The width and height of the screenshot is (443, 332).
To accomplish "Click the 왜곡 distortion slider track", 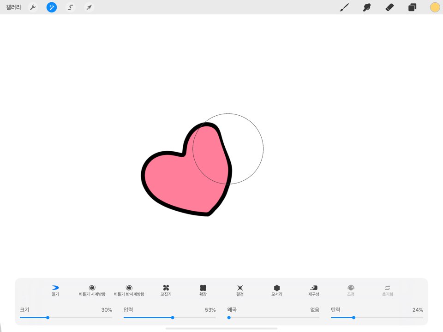I will click(x=273, y=318).
